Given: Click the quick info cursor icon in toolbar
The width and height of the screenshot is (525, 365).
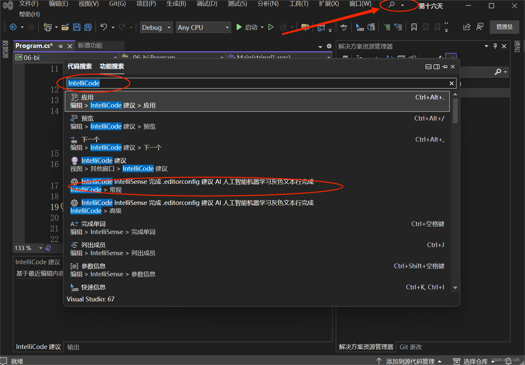Looking at the screenshot, I should pyautogui.click(x=359, y=27).
